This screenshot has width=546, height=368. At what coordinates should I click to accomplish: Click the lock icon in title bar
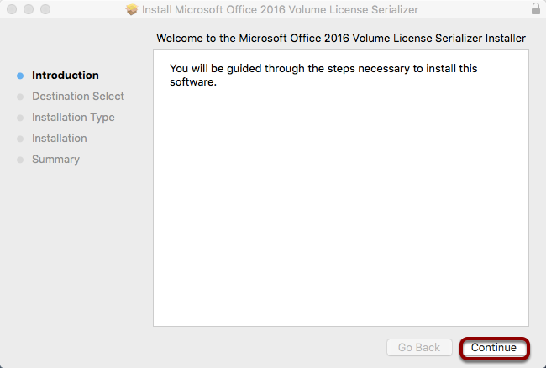(x=536, y=9)
